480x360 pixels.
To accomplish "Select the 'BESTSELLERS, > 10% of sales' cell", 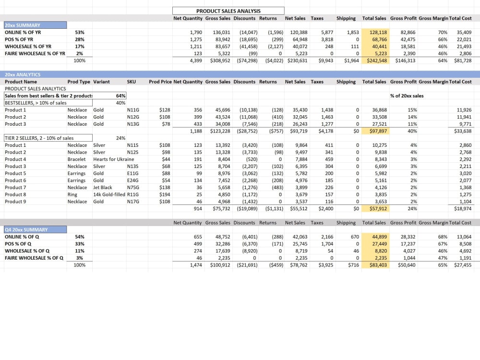I will tap(48, 103).
